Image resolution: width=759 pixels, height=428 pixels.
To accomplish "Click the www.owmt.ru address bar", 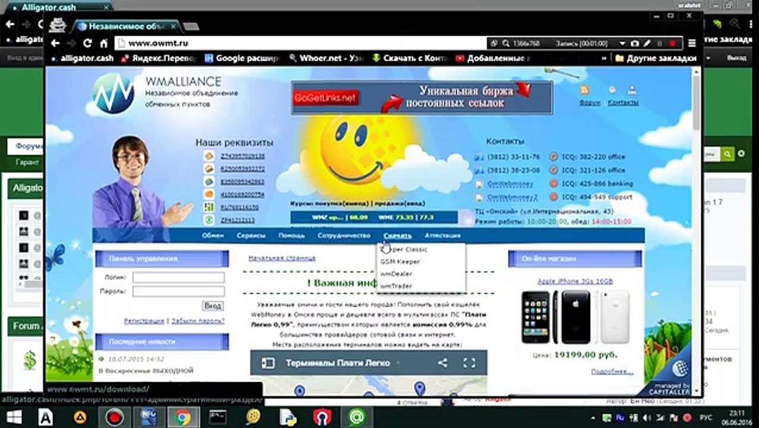I will click(x=300, y=43).
